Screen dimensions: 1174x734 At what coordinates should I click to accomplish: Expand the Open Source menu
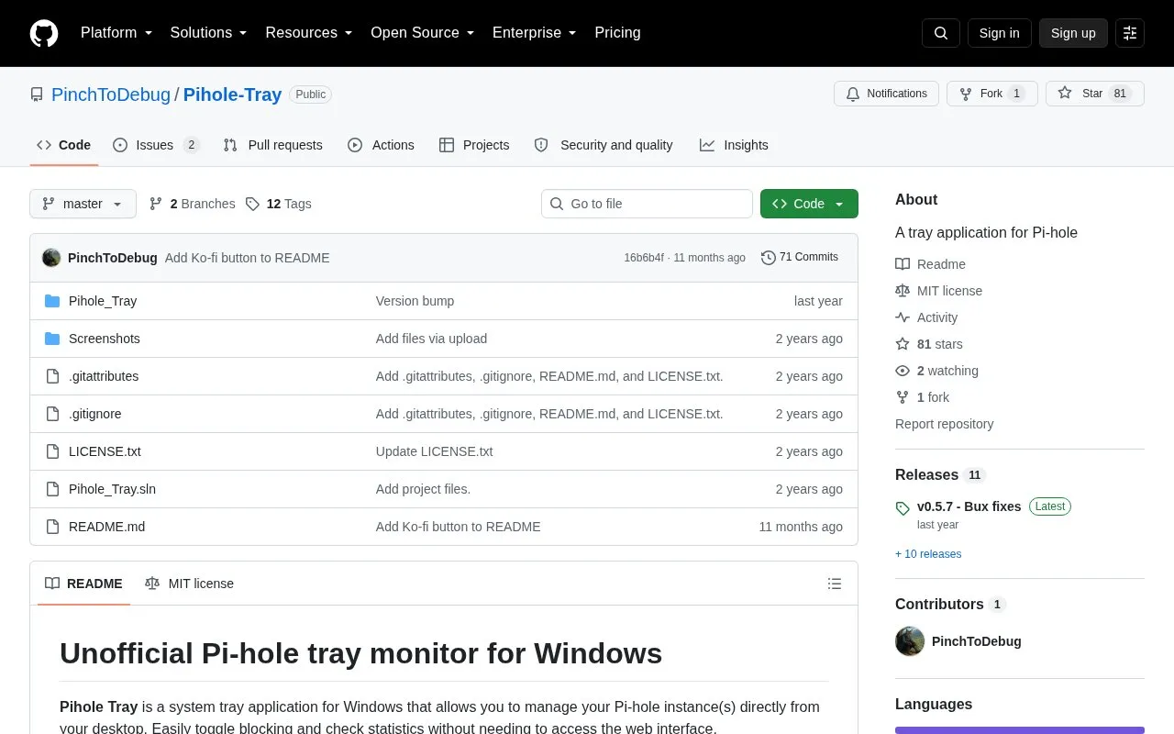423,33
